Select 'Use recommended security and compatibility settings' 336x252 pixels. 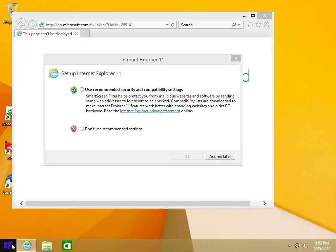point(82,90)
